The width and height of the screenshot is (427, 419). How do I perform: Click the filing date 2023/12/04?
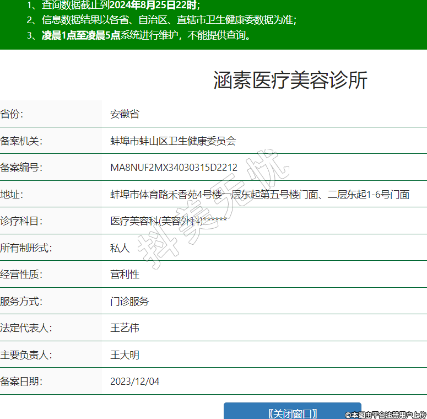click(x=135, y=382)
